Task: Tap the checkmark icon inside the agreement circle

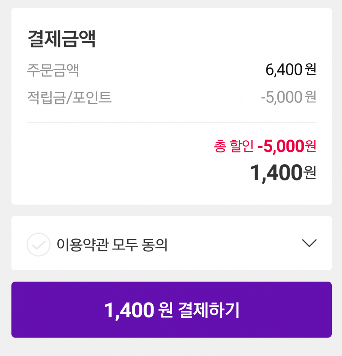Action: [38, 245]
